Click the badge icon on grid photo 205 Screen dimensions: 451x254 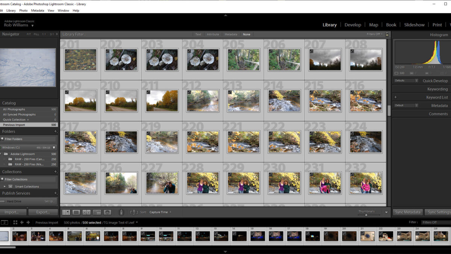click(230, 51)
